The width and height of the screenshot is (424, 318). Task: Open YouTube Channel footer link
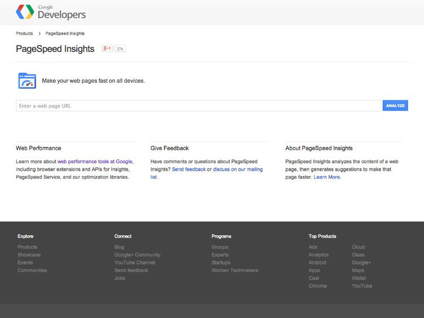pos(135,262)
